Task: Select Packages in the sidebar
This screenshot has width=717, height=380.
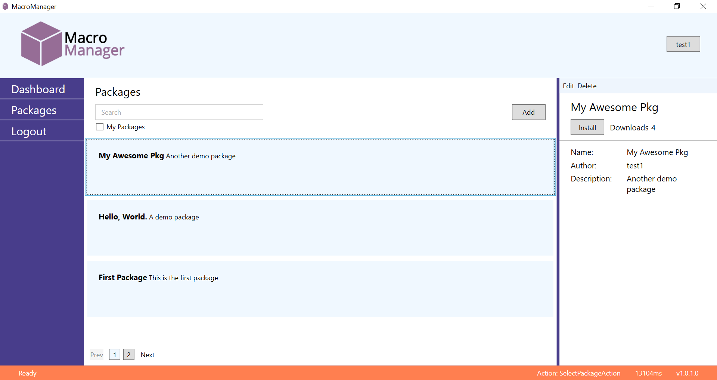Action: click(34, 110)
